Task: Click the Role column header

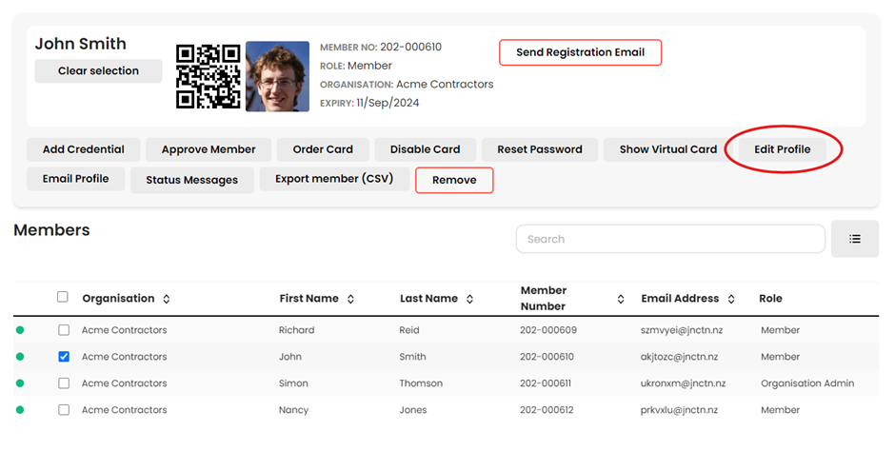Action: click(770, 298)
